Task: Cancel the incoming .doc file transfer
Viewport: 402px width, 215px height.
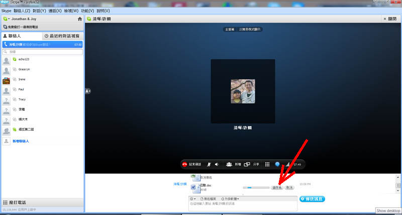Action: (x=289, y=187)
